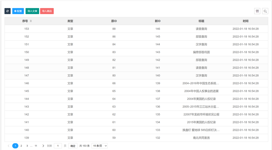Go to next page arrow

coord(43,146)
